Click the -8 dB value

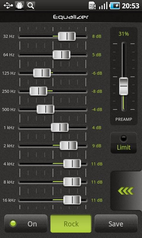(x=97, y=91)
